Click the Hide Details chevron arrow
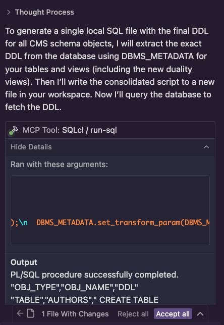The image size is (224, 325). (x=206, y=147)
